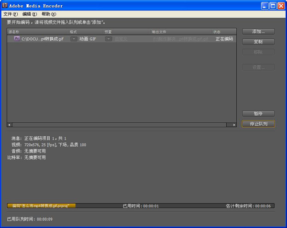Open the 帮助 menu

[49, 14]
